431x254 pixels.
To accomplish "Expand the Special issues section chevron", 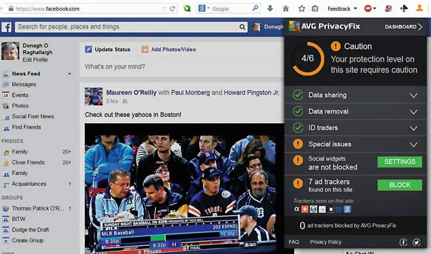I will tap(413, 145).
